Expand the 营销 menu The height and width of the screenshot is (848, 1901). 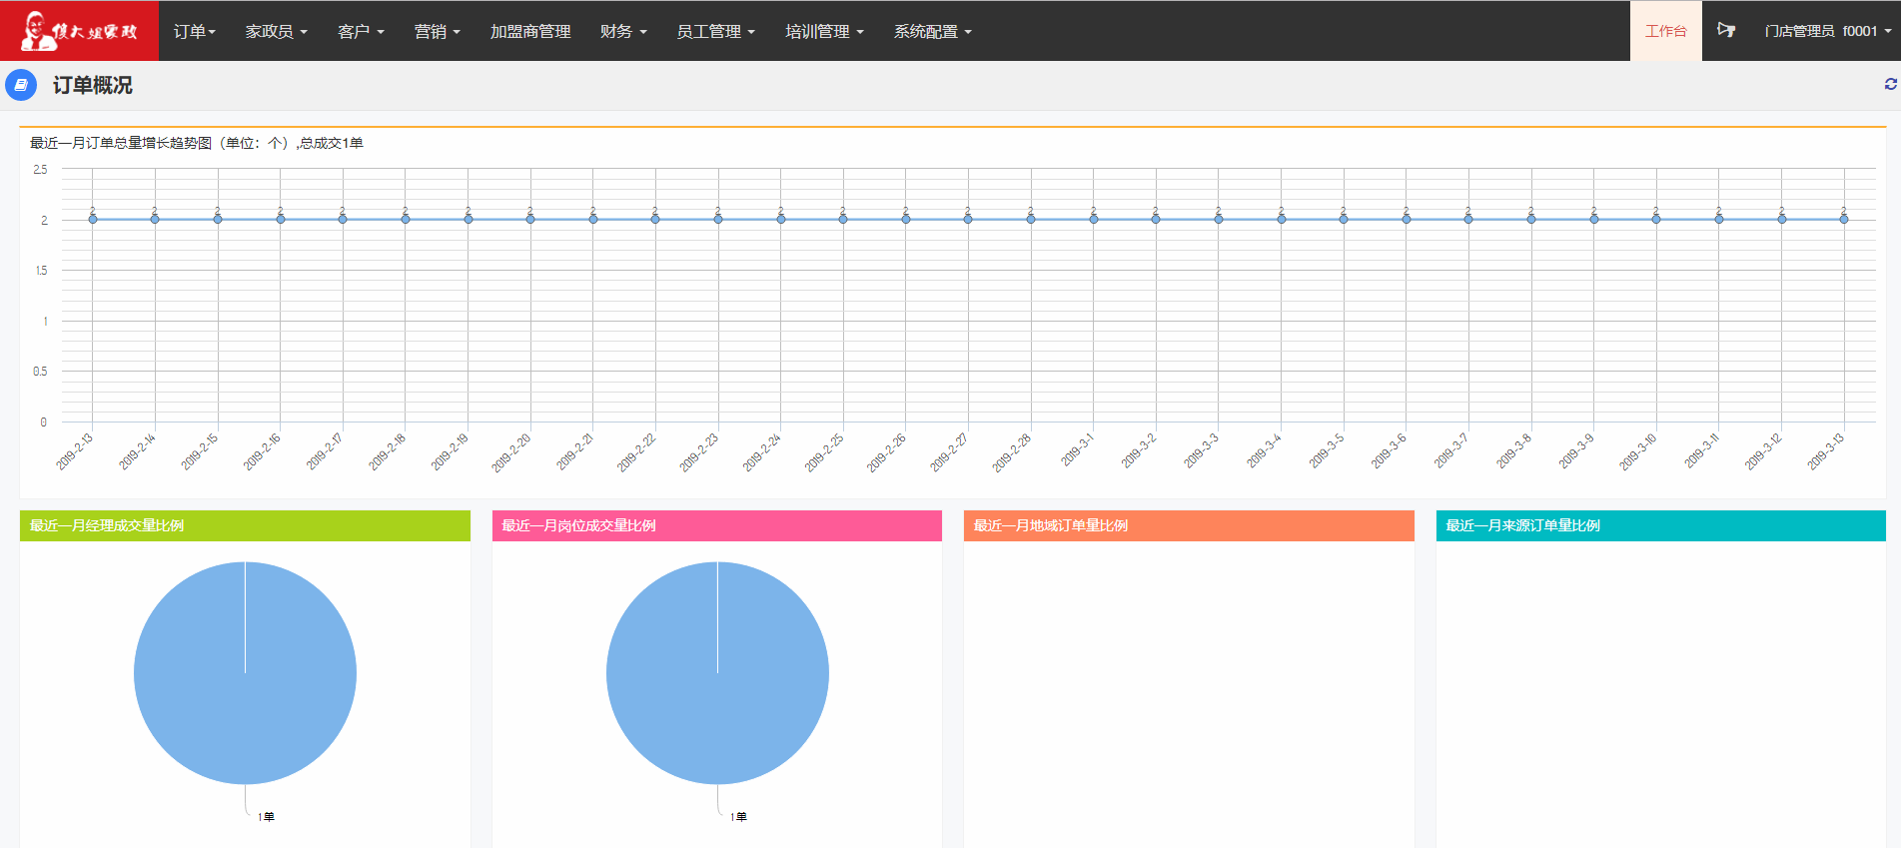[x=437, y=32]
